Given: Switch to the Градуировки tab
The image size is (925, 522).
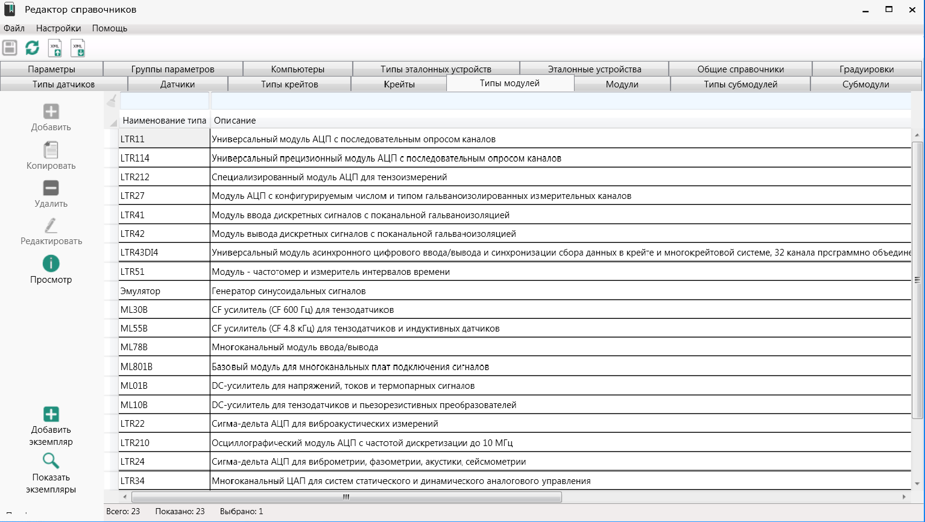Looking at the screenshot, I should (867, 69).
